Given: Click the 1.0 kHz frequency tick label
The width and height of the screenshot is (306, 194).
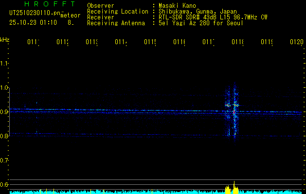Looking at the screenshot, I should [x=5, y=88].
